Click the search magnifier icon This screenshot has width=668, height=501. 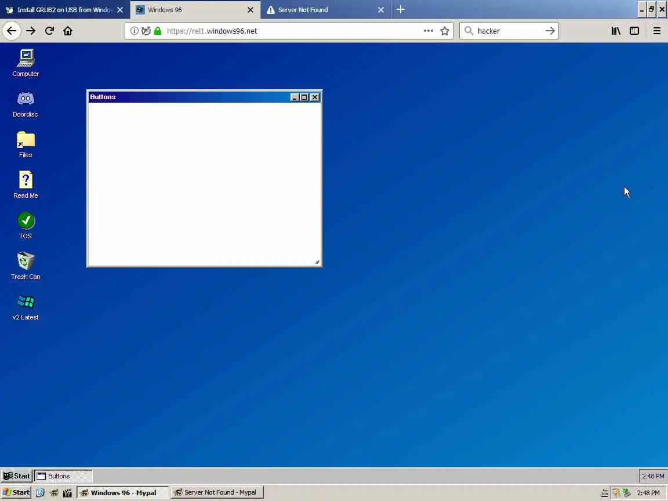pyautogui.click(x=469, y=31)
